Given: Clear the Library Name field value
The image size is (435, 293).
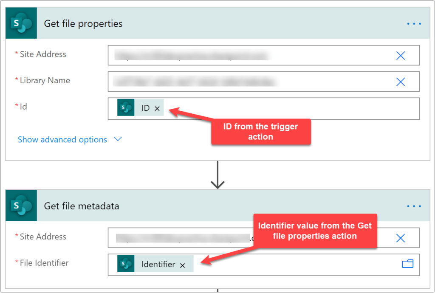Looking at the screenshot, I should (400, 82).
